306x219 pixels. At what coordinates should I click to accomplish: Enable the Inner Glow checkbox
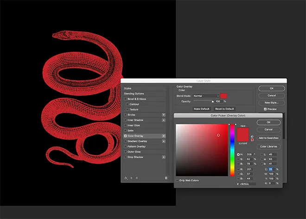point(126,125)
